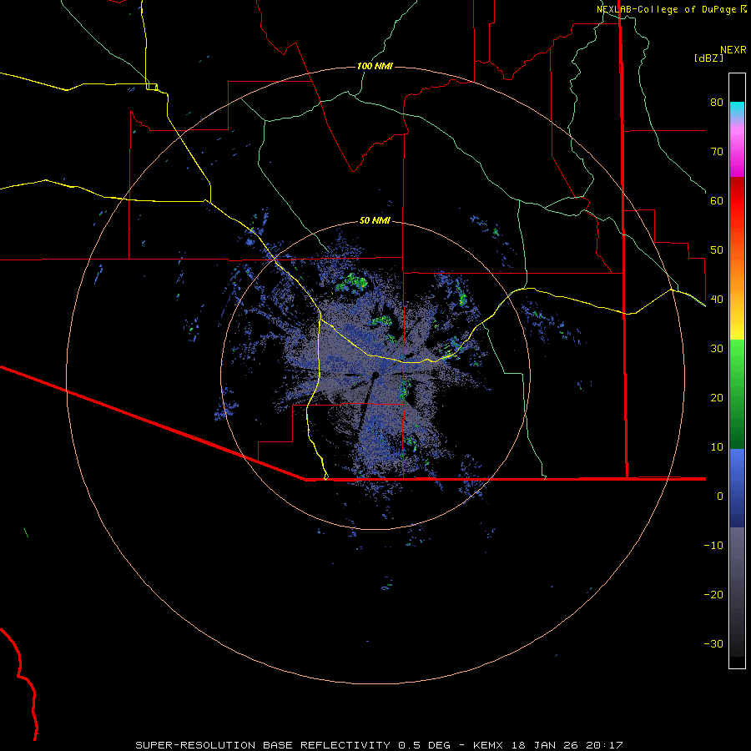
Task: Click the 20 value on the dBZ scale
Action: [x=717, y=397]
